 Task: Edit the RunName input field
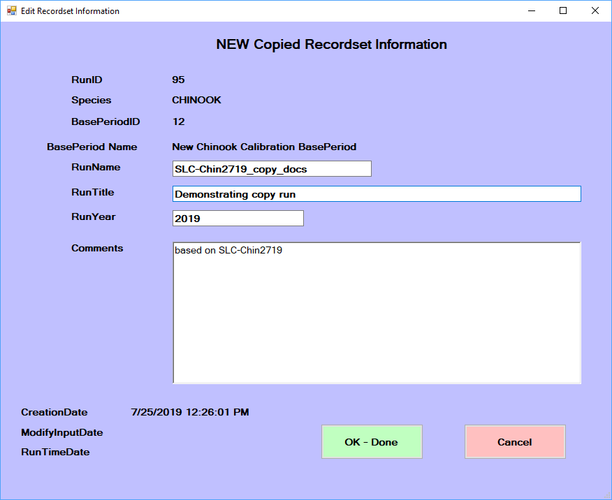pyautogui.click(x=272, y=169)
